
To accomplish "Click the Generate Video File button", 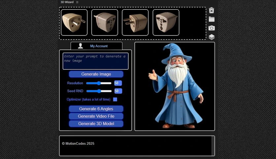I will pyautogui.click(x=96, y=116).
